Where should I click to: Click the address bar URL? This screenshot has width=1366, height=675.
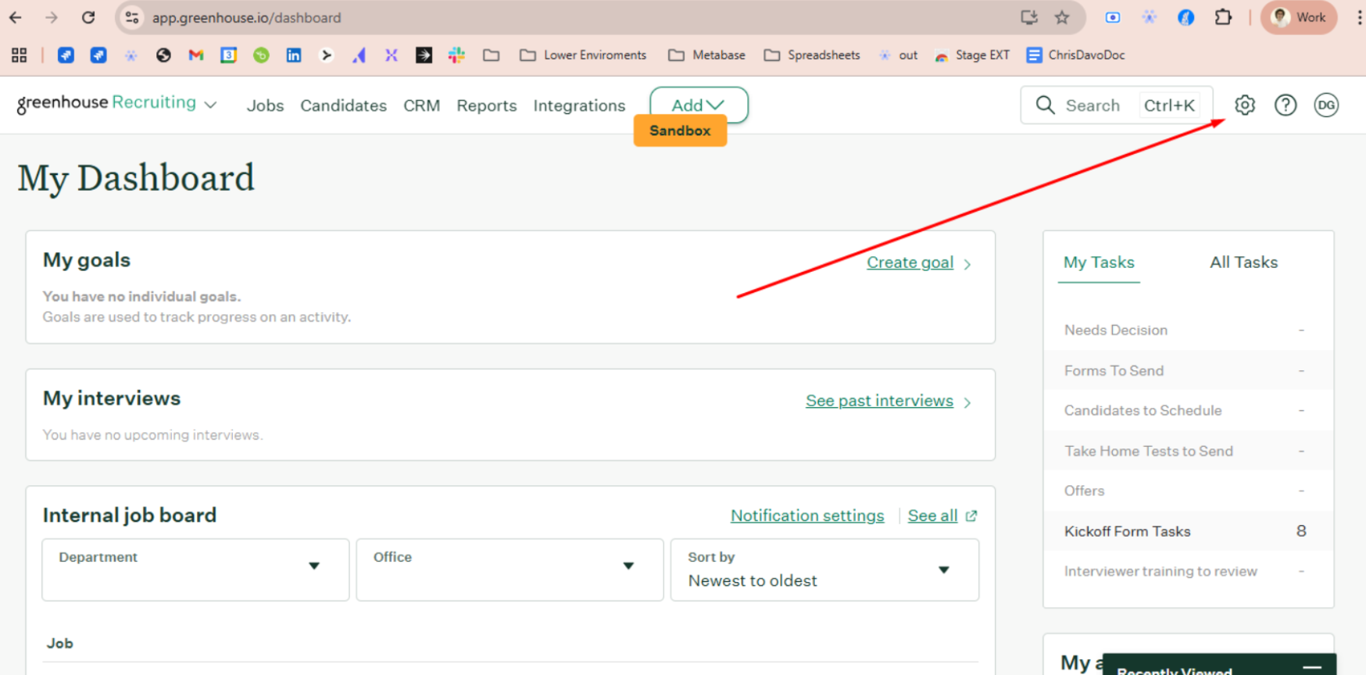click(246, 17)
